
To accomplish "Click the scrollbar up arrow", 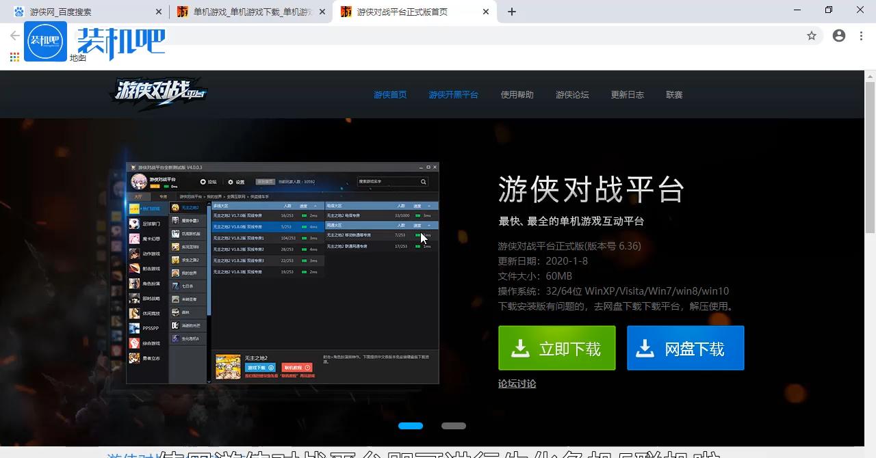I will tap(870, 76).
